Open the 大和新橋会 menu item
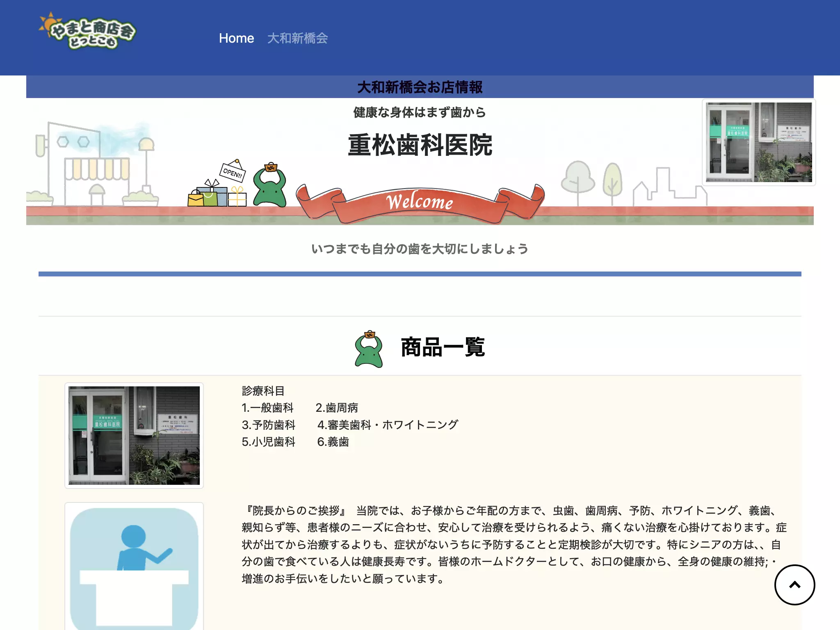 point(297,38)
